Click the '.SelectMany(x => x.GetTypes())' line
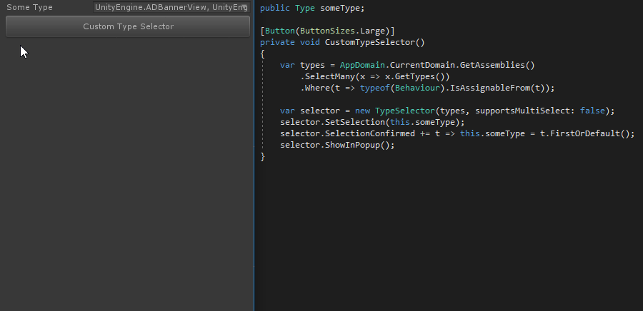The width and height of the screenshot is (643, 311). click(x=375, y=76)
